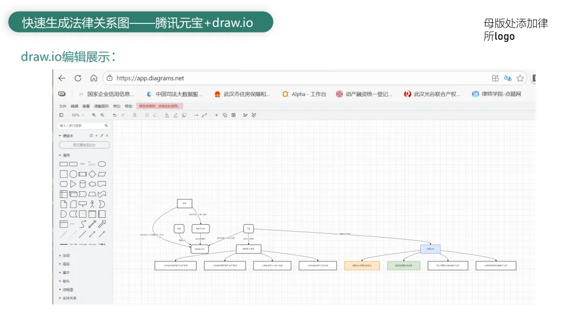Expand the 杂项 shape category
Screen dimensions: 574x323
click(64, 256)
